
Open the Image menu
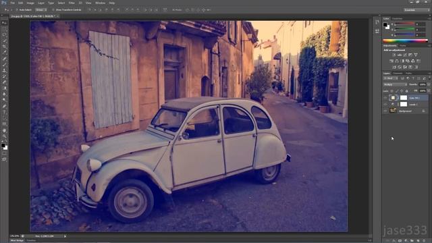click(30, 3)
